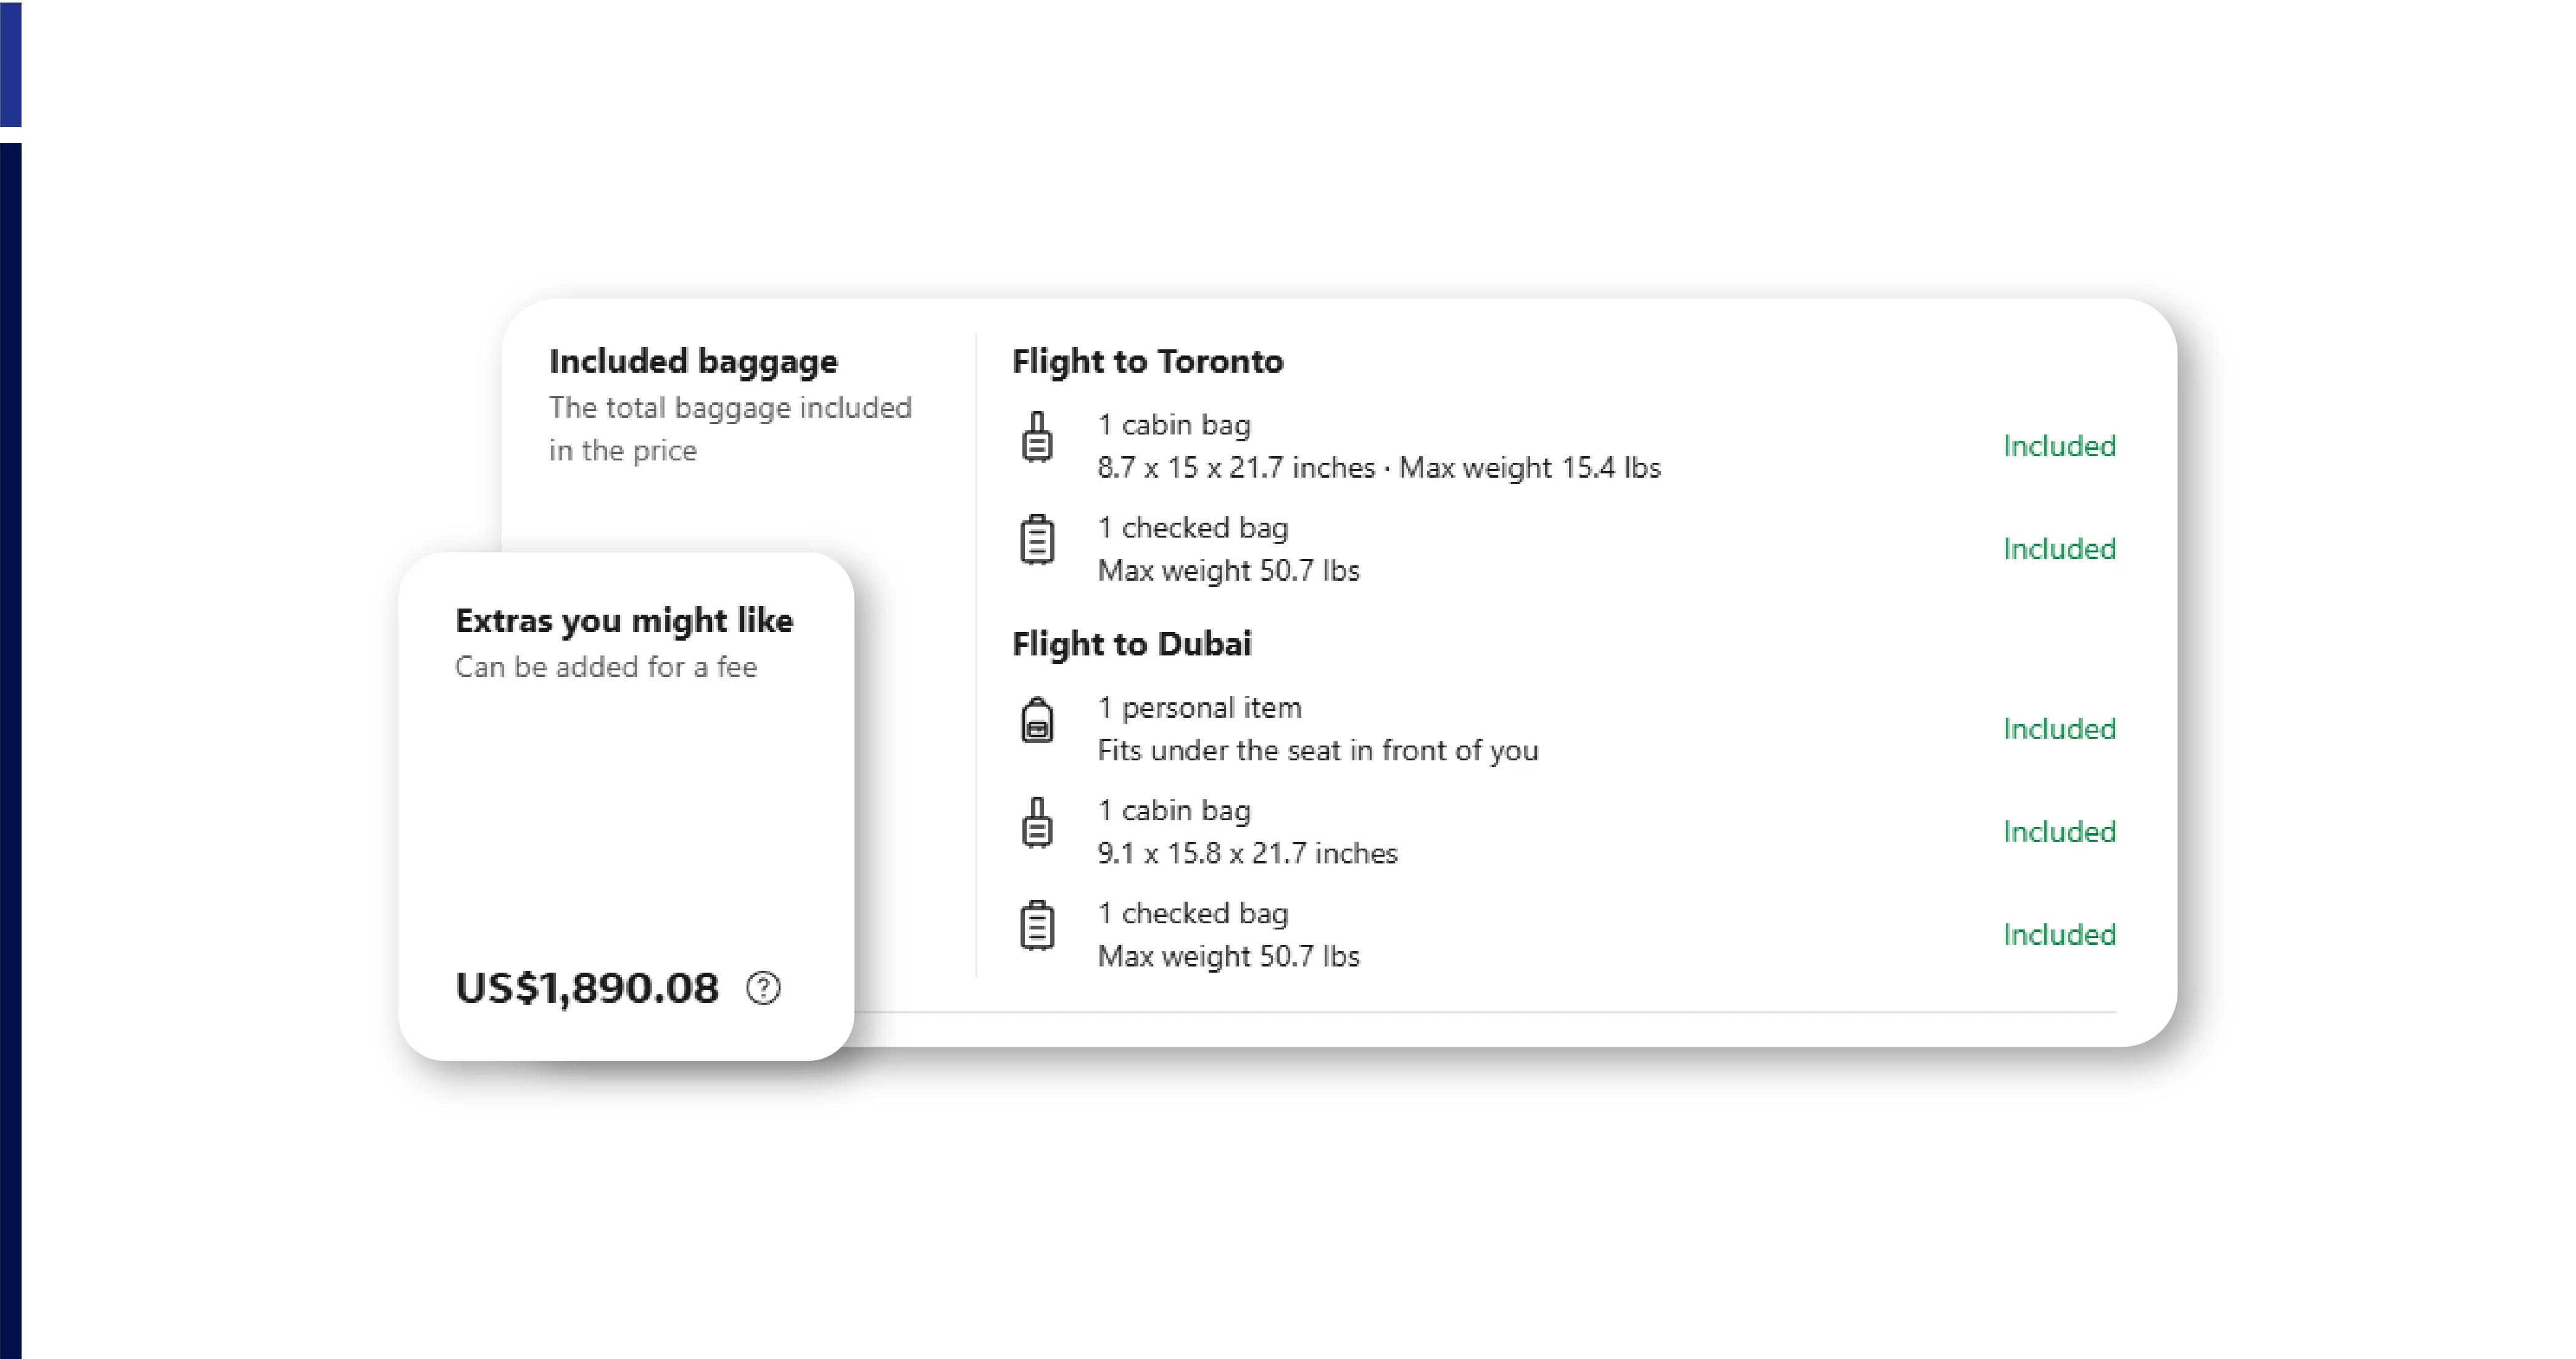Open the price help question mark icon
The height and width of the screenshot is (1359, 2576).
click(x=763, y=988)
